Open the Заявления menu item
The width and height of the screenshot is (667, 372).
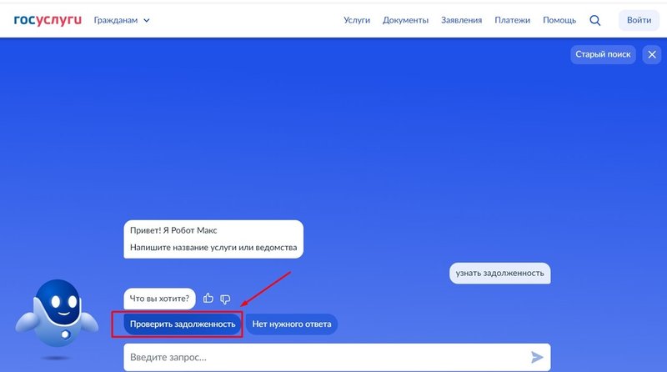coord(462,20)
